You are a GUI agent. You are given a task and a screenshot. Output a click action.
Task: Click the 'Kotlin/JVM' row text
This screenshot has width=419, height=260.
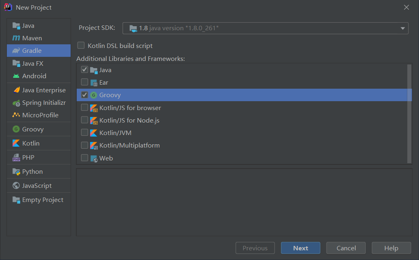click(x=115, y=133)
